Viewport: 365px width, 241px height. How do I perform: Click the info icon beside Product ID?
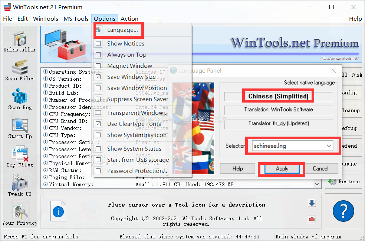46,86
